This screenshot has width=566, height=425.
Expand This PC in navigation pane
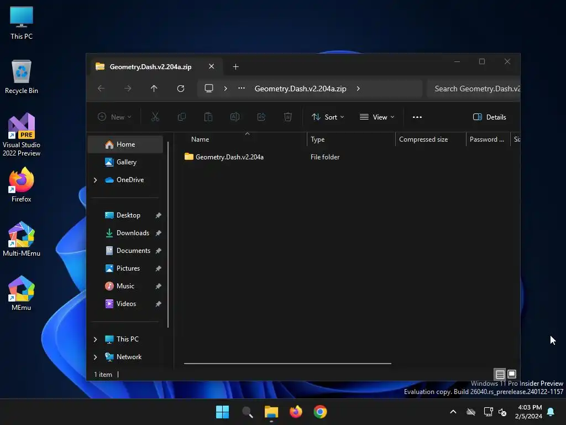[x=95, y=339]
